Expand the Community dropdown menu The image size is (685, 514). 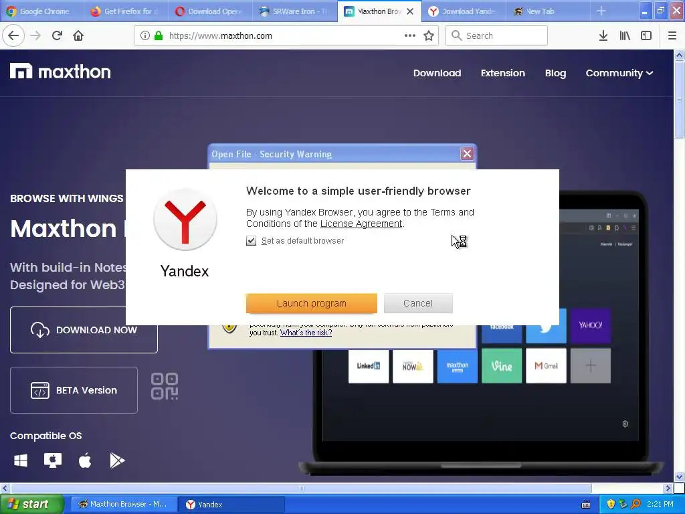619,73
